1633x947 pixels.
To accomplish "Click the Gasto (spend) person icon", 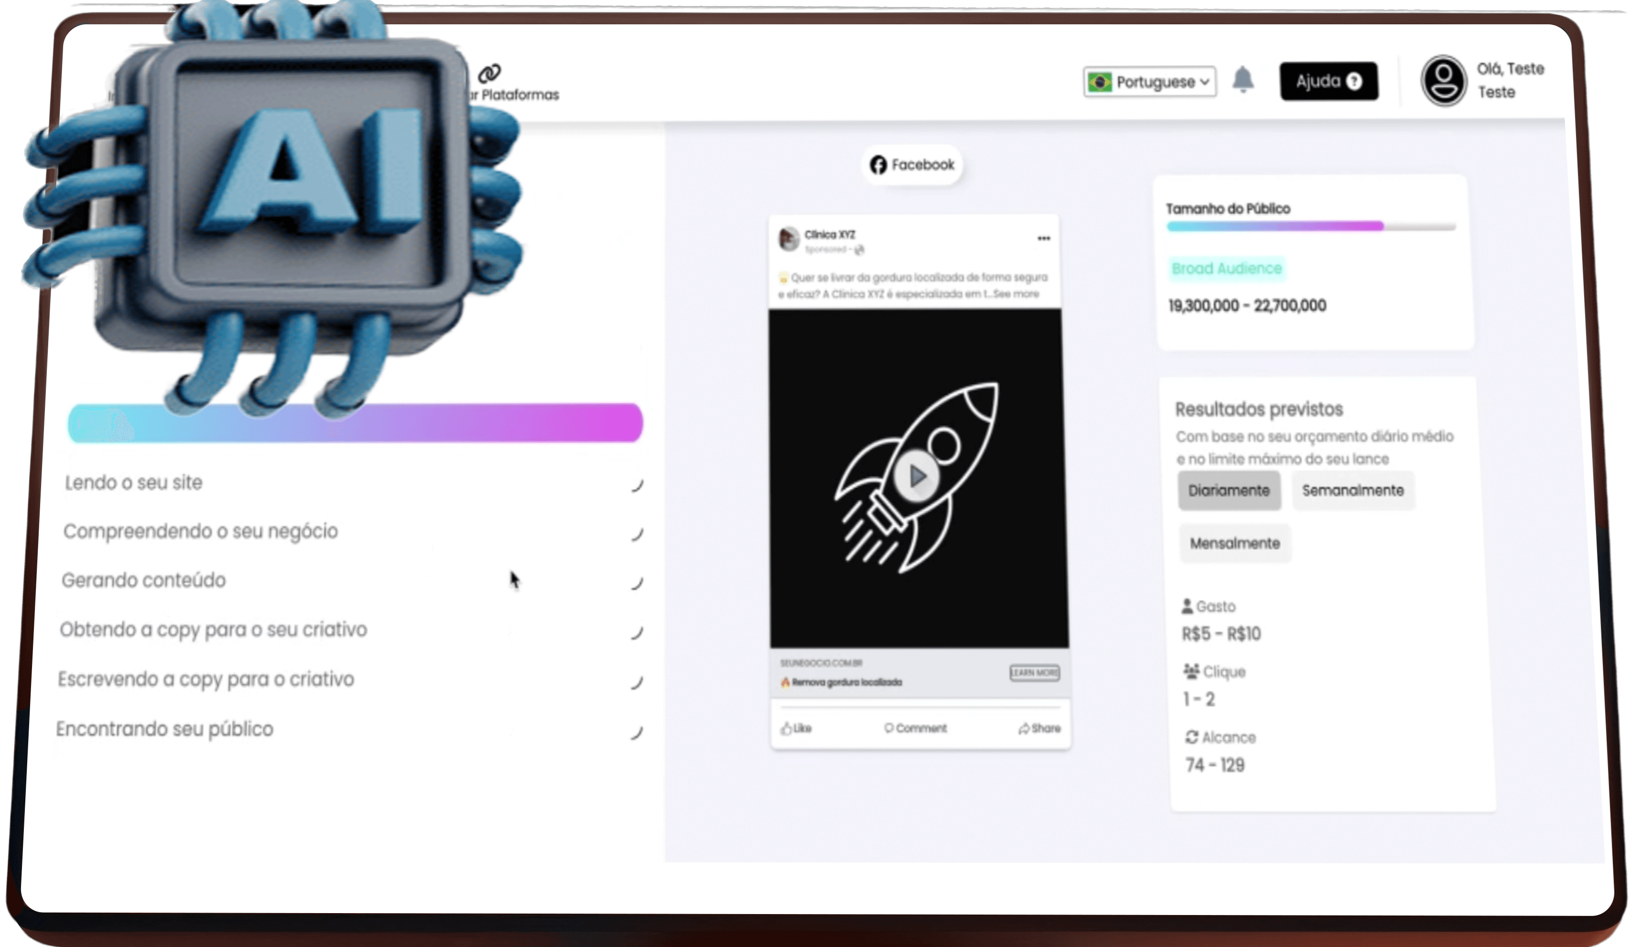I will point(1188,606).
